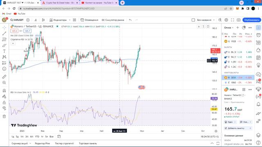
Task: Open the Индикаторы indicators dialog
Action: (58, 20)
